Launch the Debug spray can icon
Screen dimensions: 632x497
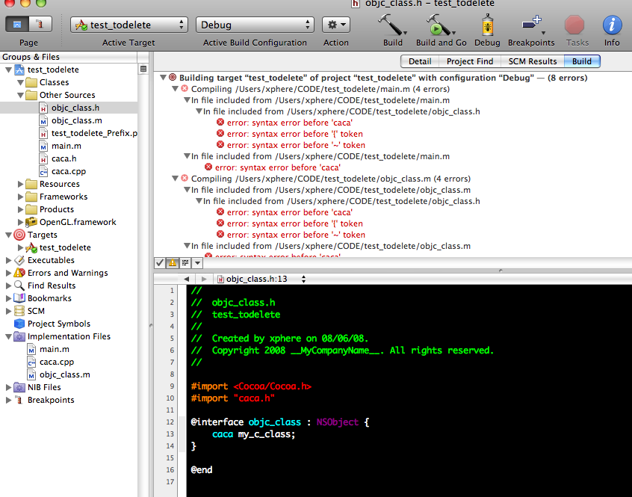click(487, 25)
